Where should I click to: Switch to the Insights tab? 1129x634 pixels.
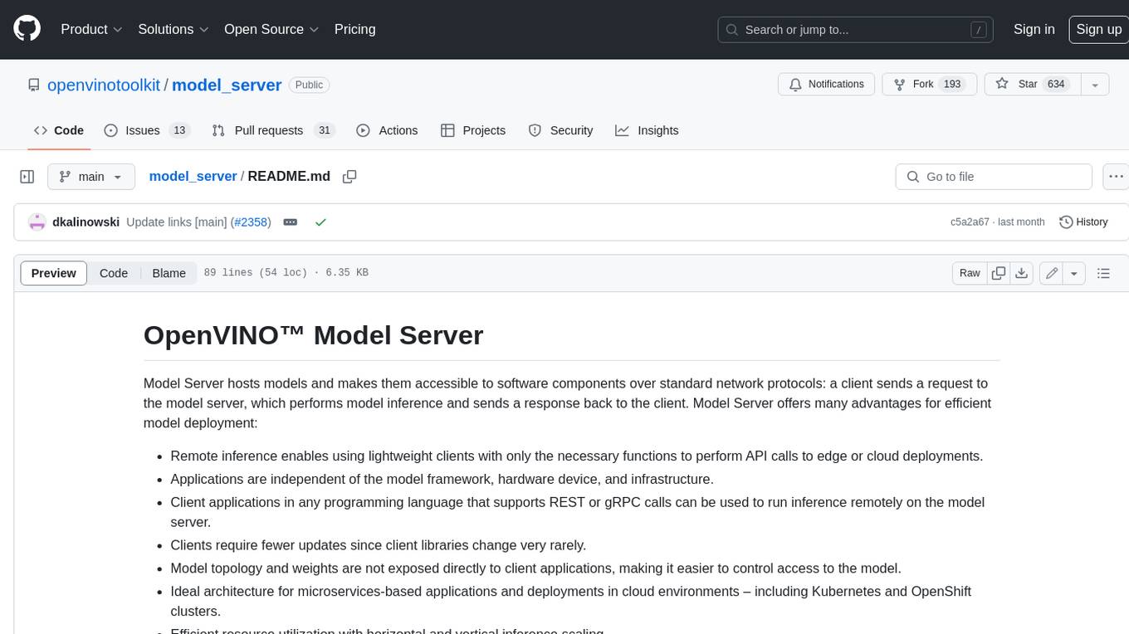(647, 130)
